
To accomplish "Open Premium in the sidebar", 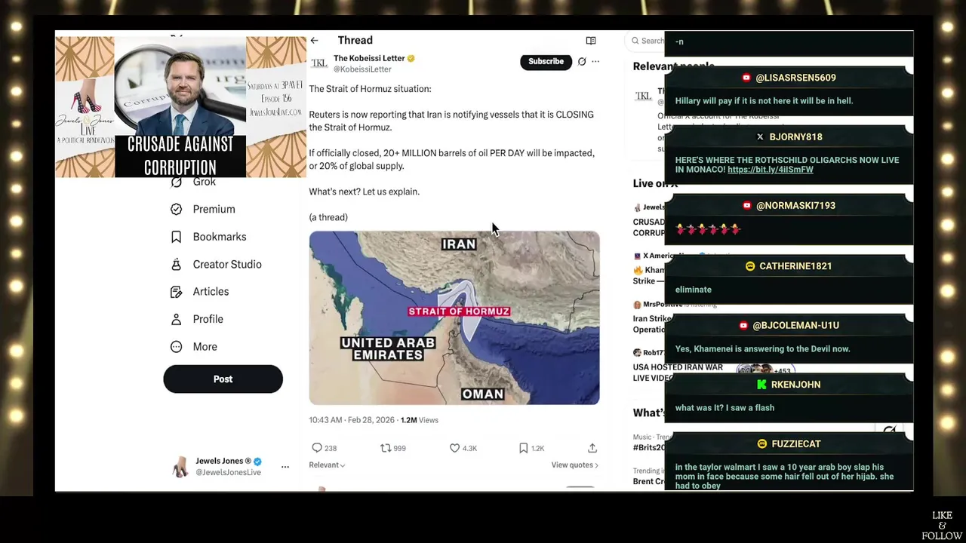I will point(214,209).
